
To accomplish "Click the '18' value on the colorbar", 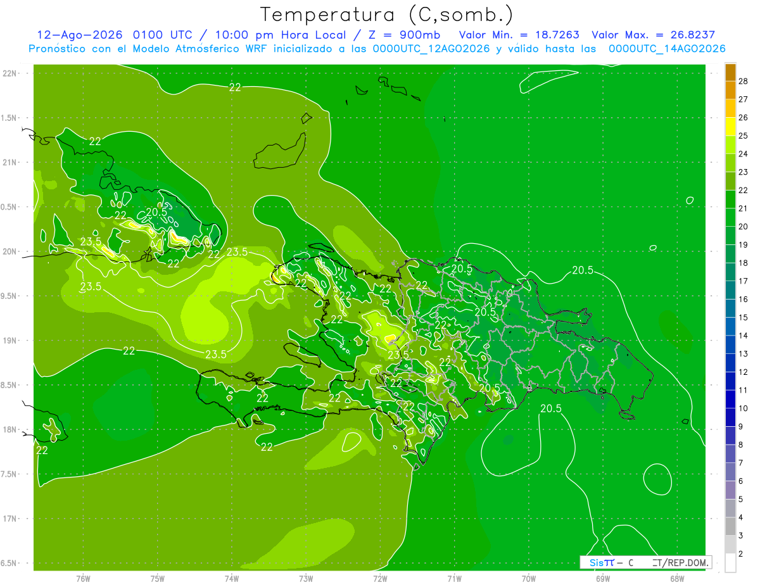I will (x=744, y=263).
